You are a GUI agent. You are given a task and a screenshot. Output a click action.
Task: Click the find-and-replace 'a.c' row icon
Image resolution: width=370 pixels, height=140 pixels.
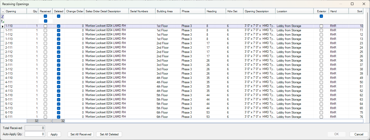coord(3,21)
